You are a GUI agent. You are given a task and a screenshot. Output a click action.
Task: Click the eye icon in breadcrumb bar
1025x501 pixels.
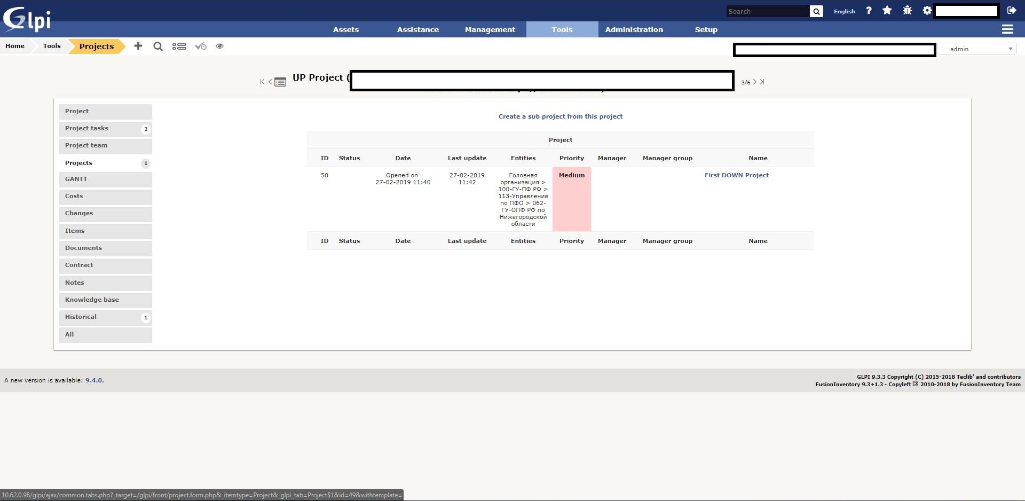point(219,46)
